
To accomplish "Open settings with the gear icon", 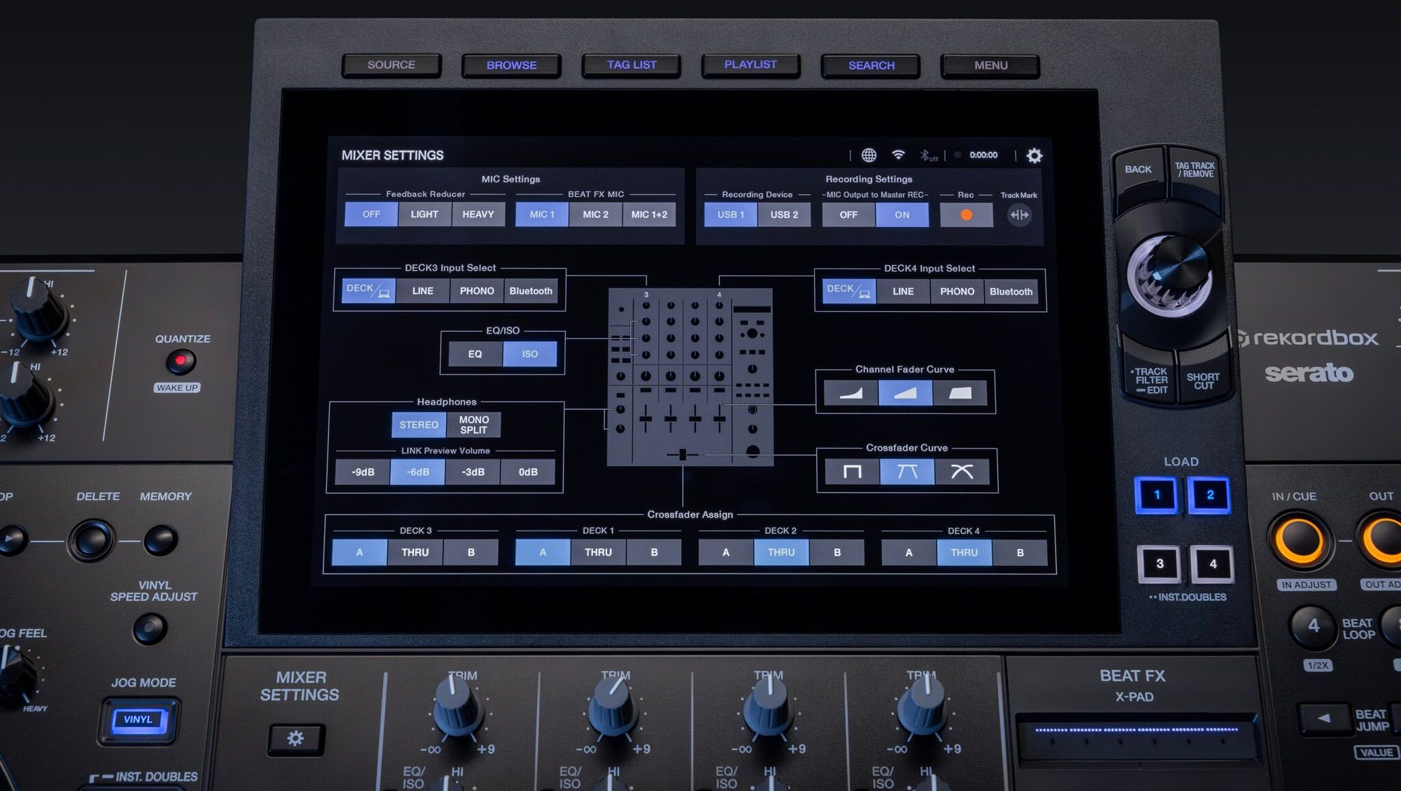I will pos(1034,156).
